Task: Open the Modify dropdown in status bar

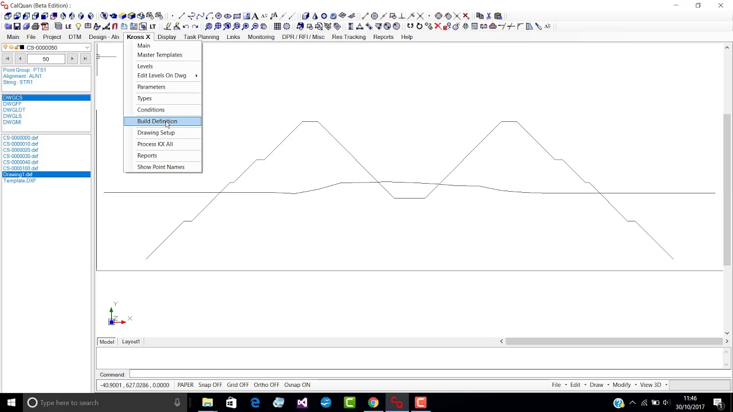Action: tap(624, 385)
